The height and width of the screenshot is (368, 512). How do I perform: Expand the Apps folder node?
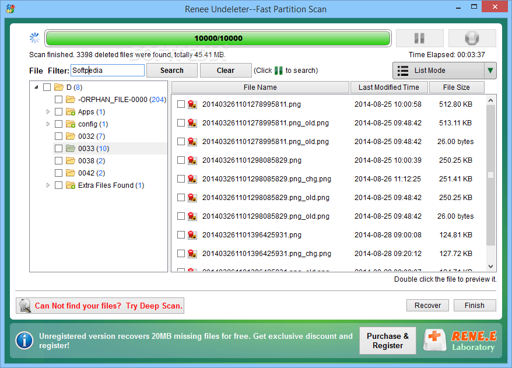click(x=48, y=111)
